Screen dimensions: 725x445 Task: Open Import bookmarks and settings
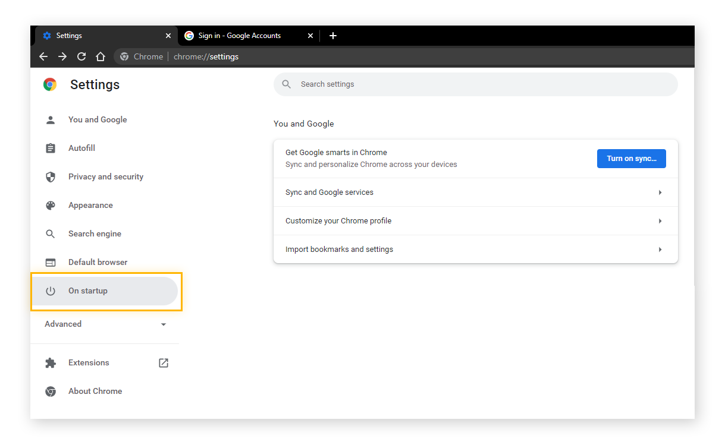click(x=476, y=249)
